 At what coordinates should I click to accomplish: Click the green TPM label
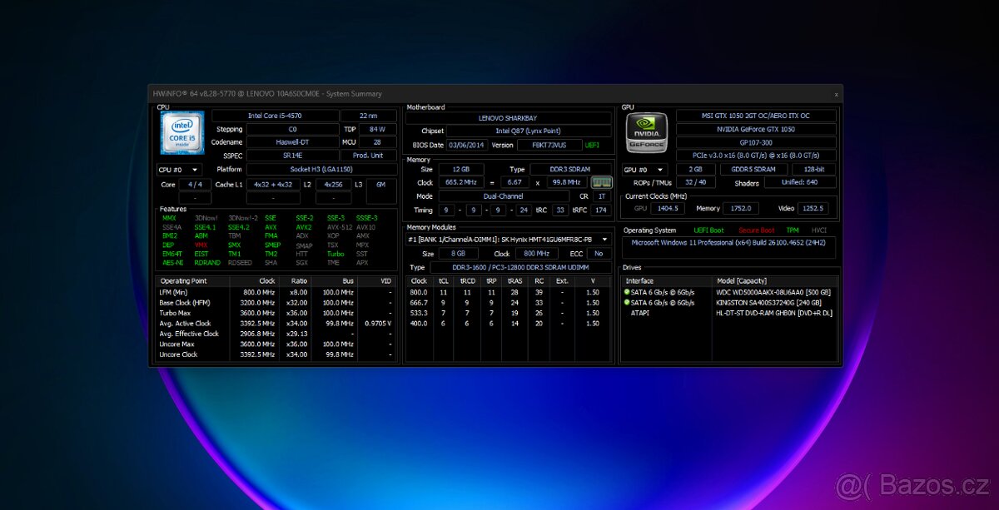tap(793, 230)
